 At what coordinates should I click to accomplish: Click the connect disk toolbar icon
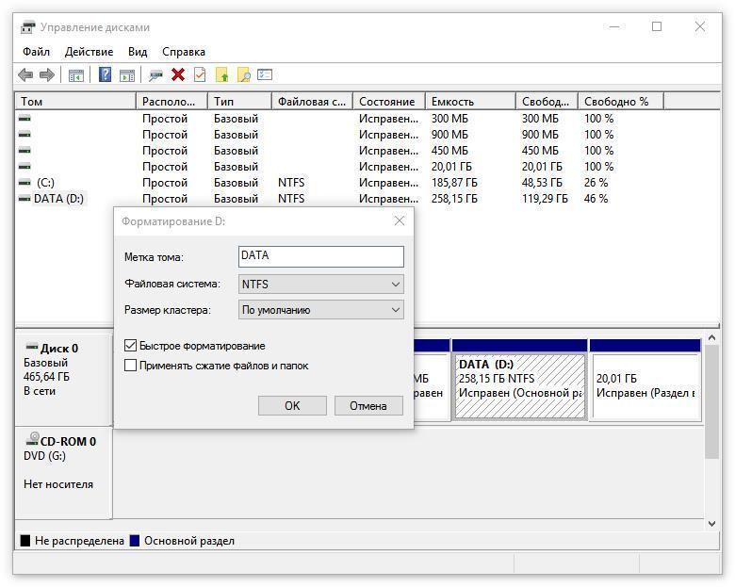(x=155, y=75)
